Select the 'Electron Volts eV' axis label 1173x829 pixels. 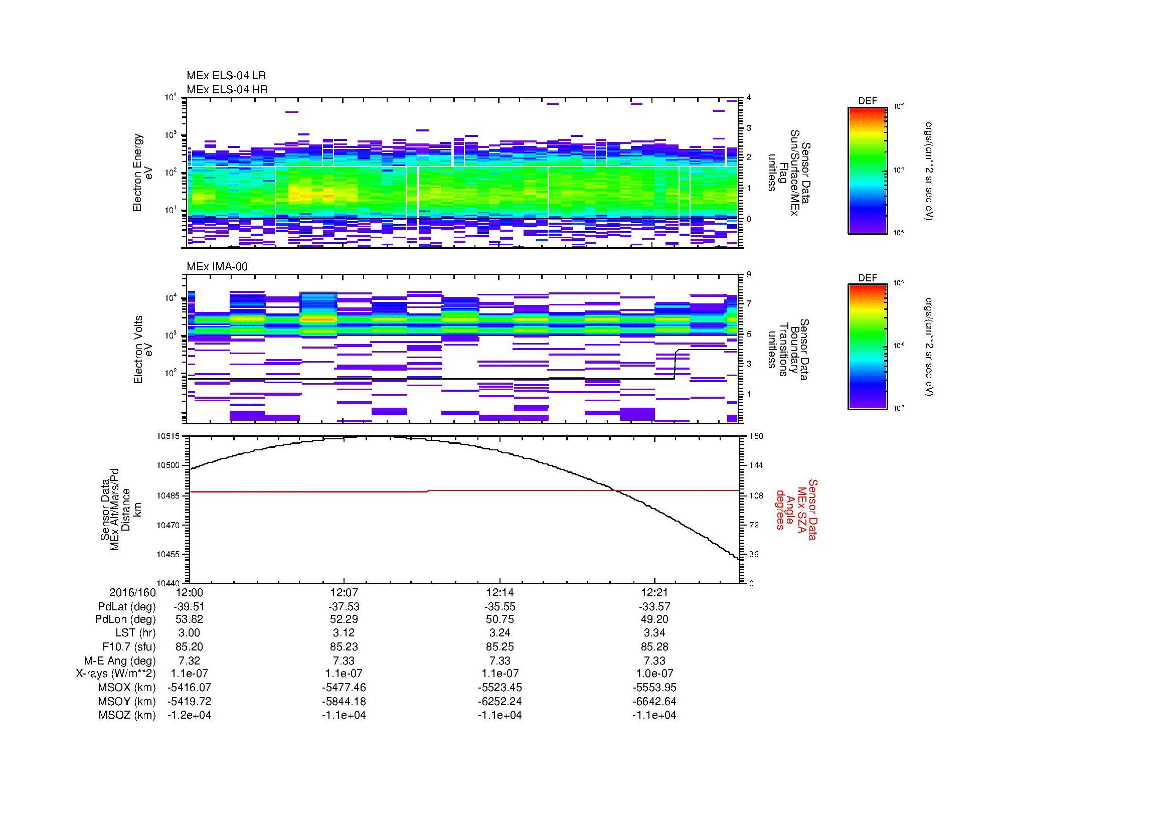point(142,350)
